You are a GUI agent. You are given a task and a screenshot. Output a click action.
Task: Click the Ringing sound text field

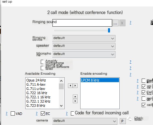click(82, 23)
